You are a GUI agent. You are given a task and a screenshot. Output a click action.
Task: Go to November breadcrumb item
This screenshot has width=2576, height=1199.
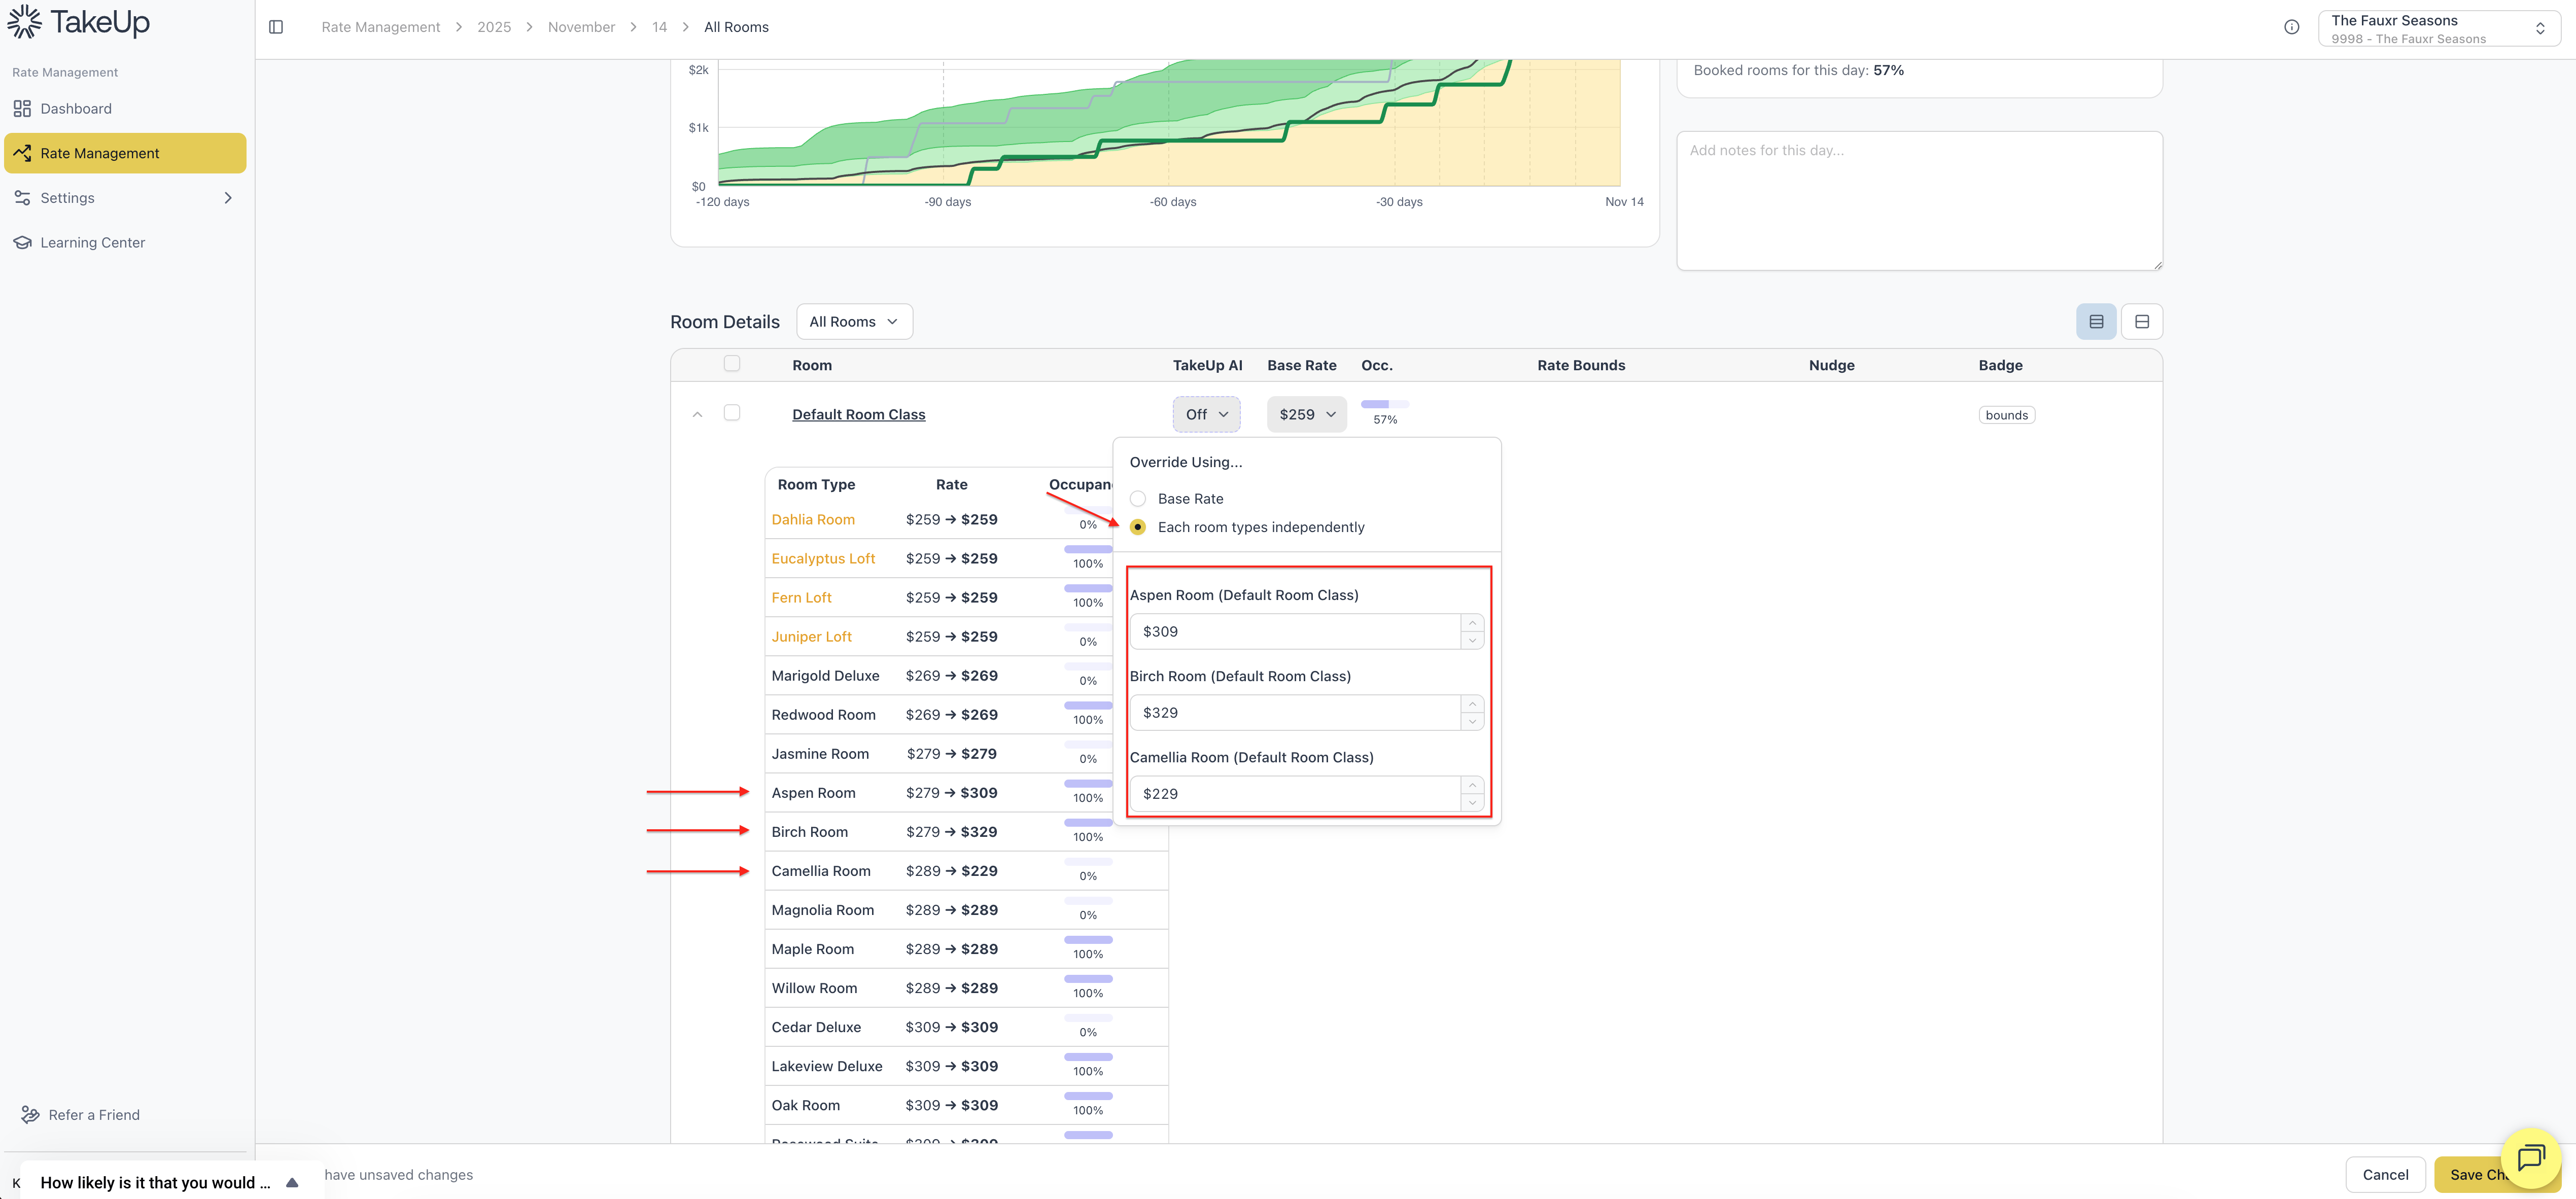[581, 27]
